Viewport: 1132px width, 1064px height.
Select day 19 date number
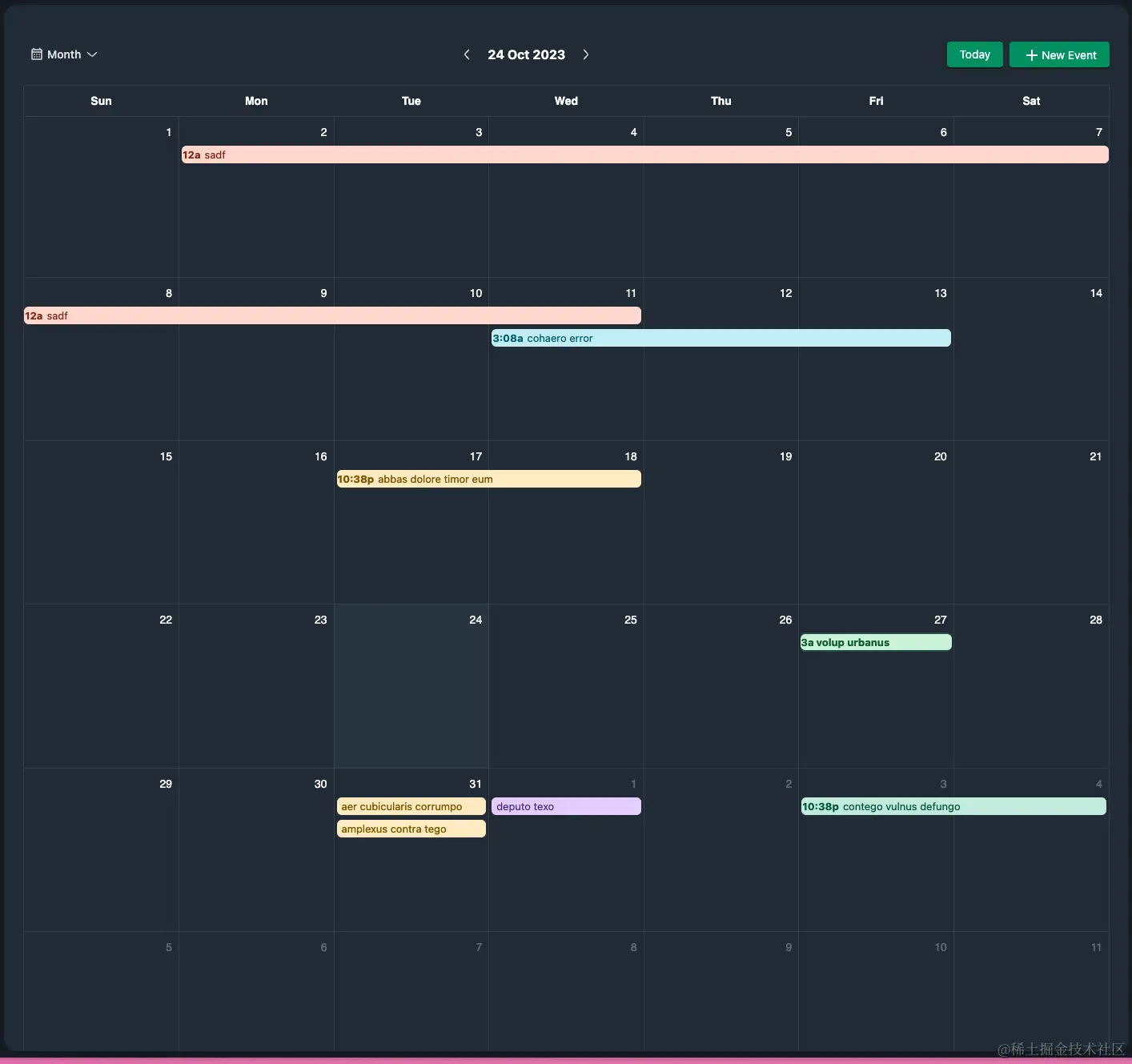786,456
